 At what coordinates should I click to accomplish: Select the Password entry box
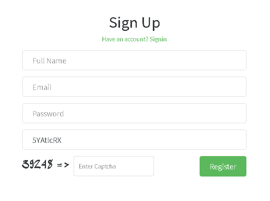click(134, 114)
